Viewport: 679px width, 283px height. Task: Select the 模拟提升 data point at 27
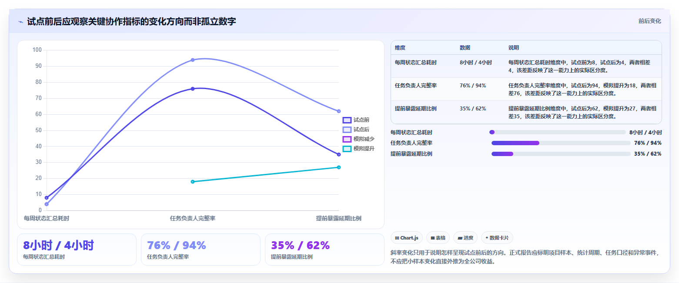click(339, 167)
